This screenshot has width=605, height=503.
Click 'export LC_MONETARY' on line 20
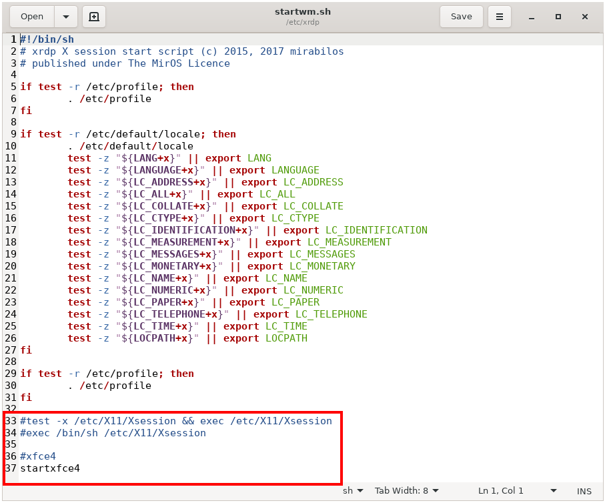click(x=301, y=266)
